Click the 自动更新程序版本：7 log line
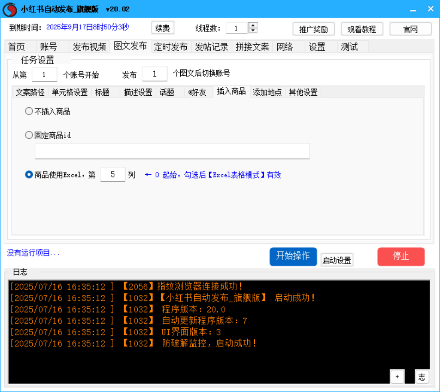Viewport: 440px width, 392px height. point(128,321)
